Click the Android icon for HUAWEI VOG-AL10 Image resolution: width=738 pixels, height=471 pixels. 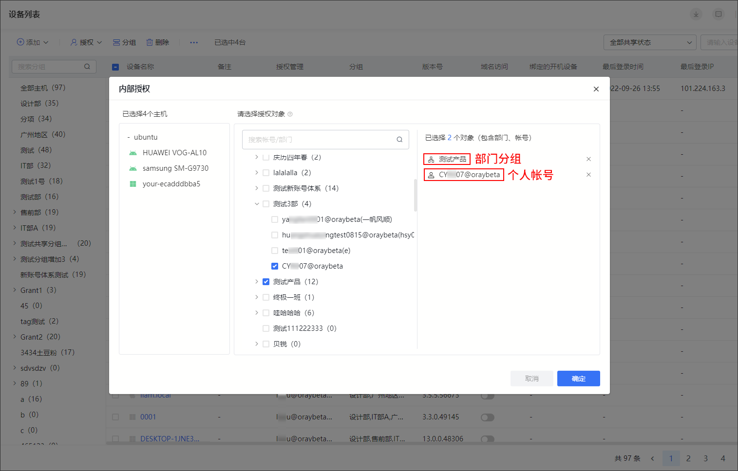coord(133,153)
